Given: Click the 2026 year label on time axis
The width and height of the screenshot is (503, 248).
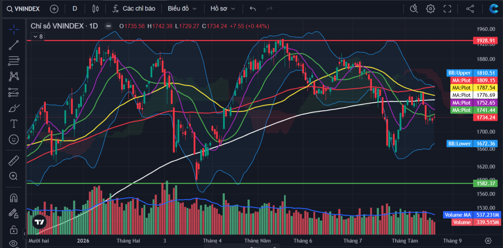Looking at the screenshot, I should click(83, 241).
